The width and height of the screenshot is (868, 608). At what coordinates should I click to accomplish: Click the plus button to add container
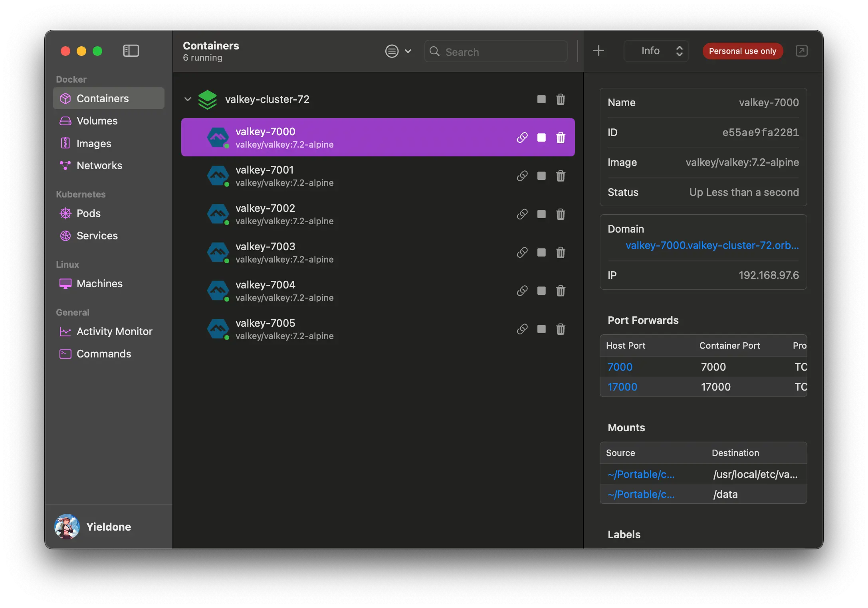[x=598, y=51]
